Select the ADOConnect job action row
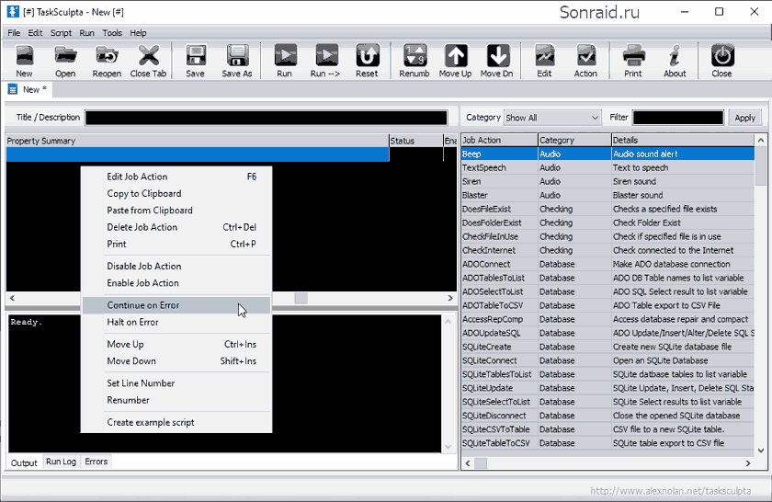This screenshot has height=502, width=772. 607,264
